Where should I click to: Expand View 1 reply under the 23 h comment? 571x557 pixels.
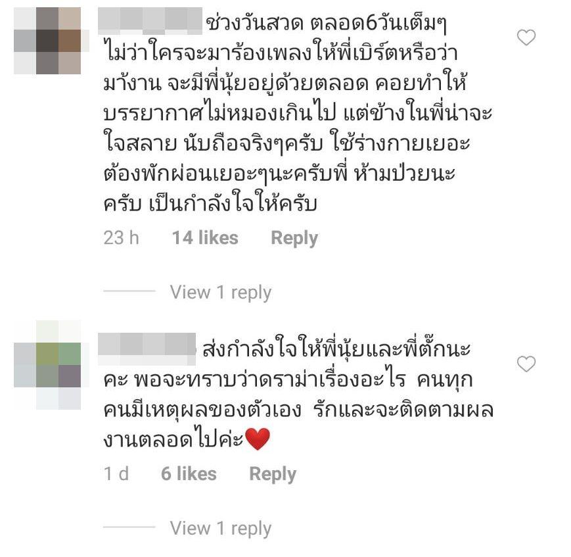click(x=221, y=293)
